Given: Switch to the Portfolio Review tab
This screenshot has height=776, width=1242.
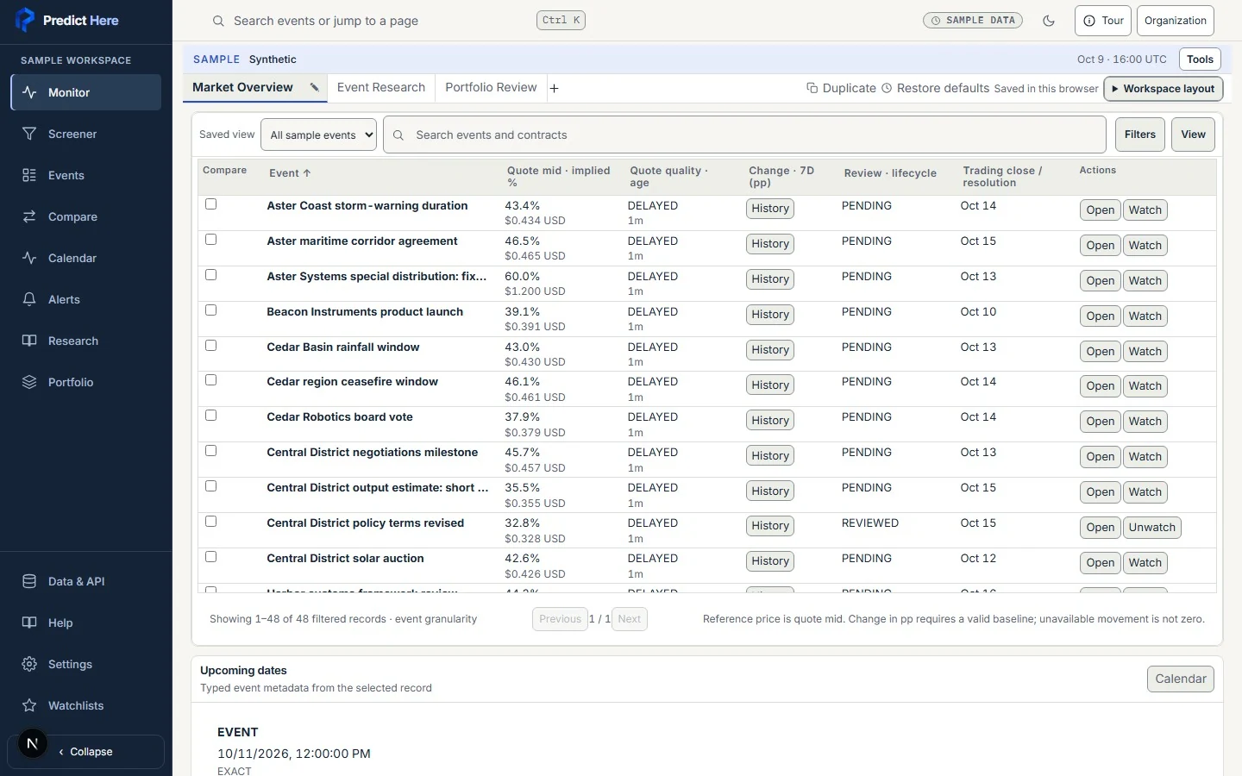Looking at the screenshot, I should (492, 88).
